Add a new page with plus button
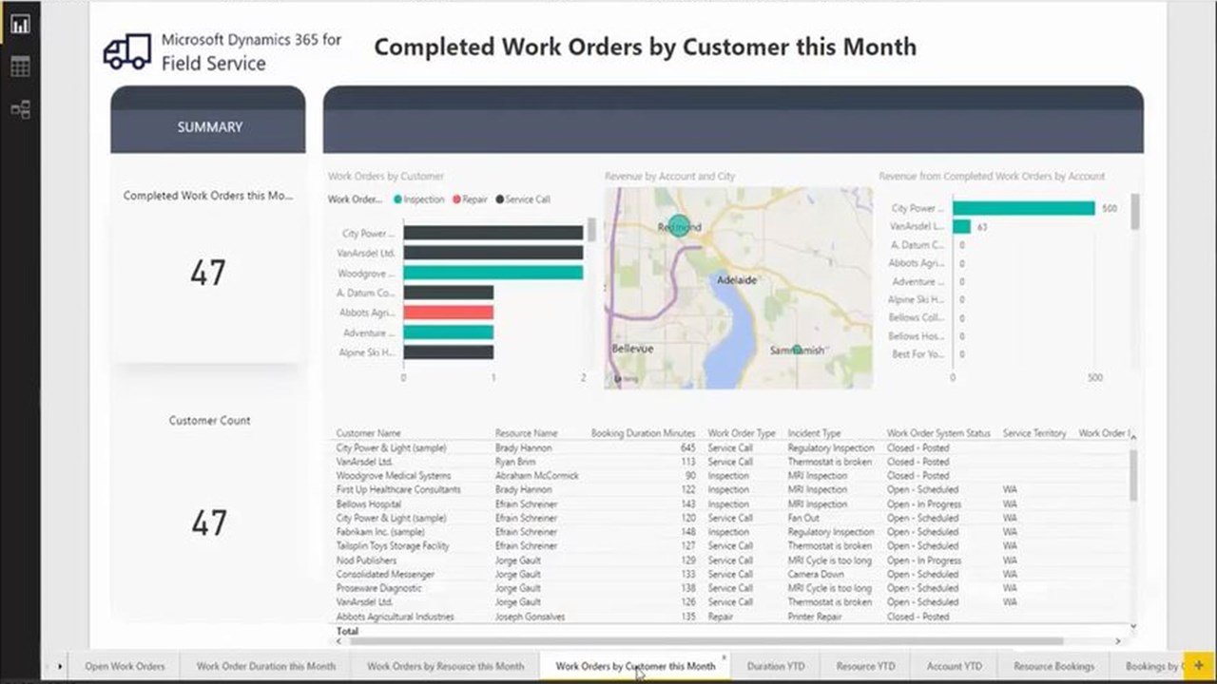This screenshot has height=684, width=1217. coord(1198,665)
